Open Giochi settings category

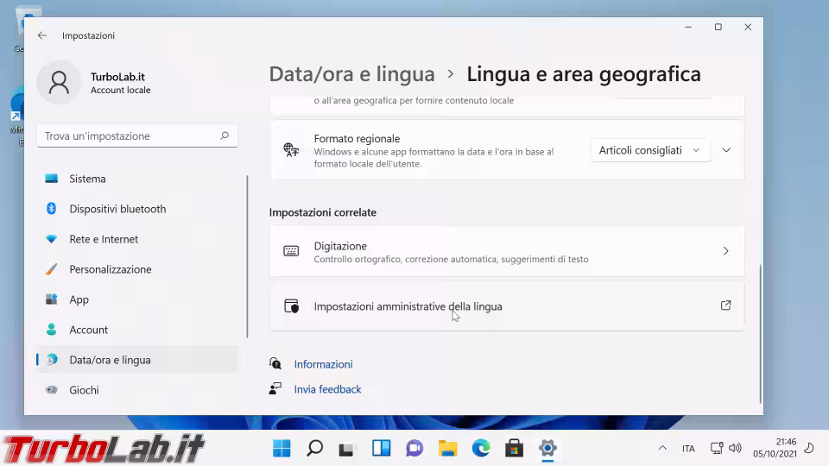click(x=137, y=389)
